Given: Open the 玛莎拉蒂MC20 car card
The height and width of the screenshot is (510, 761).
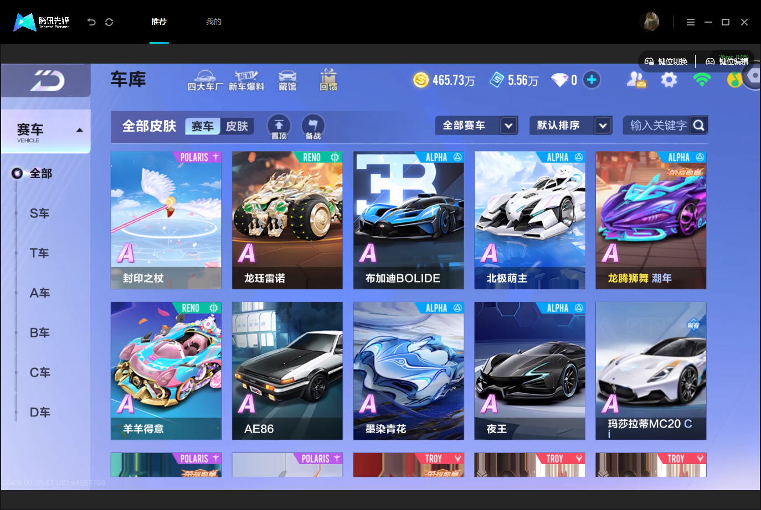Looking at the screenshot, I should (x=651, y=371).
